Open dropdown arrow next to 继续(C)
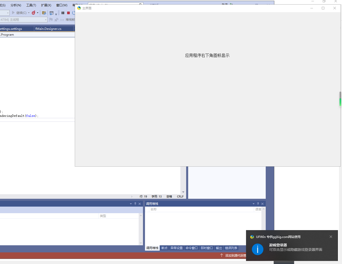Screen dimensions: 342x264 pyautogui.click(x=29, y=13)
